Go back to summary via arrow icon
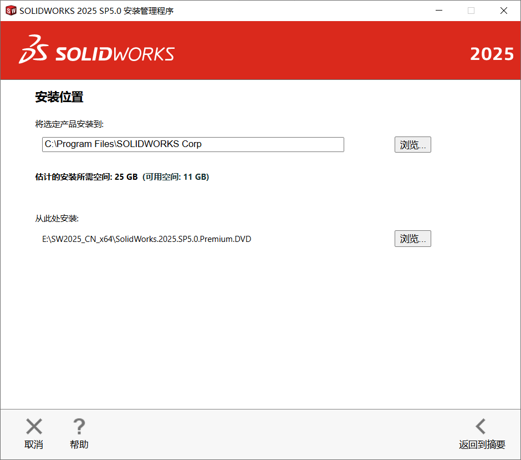The width and height of the screenshot is (521, 460). tap(481, 426)
